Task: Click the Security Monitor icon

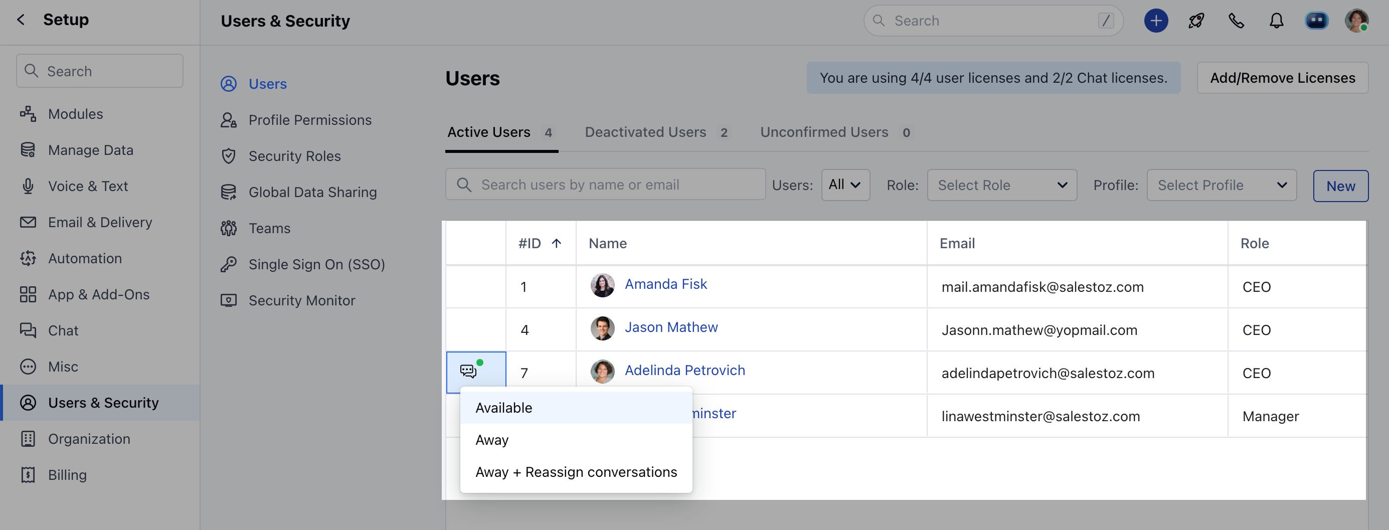Action: 229,300
